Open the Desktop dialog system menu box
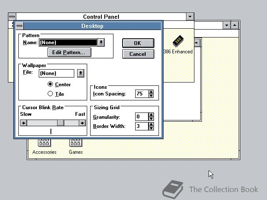Screen dimensions: 267x200 tap(20, 26)
